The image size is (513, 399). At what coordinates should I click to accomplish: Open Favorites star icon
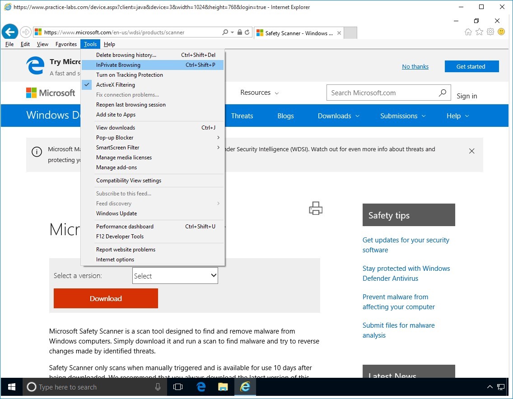pos(479,32)
